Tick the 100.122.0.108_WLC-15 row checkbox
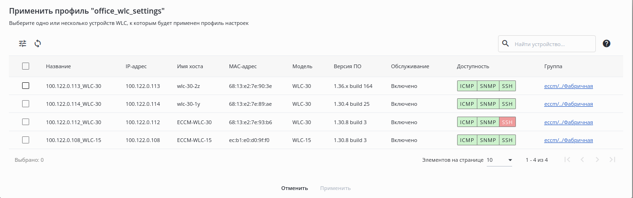 point(26,140)
